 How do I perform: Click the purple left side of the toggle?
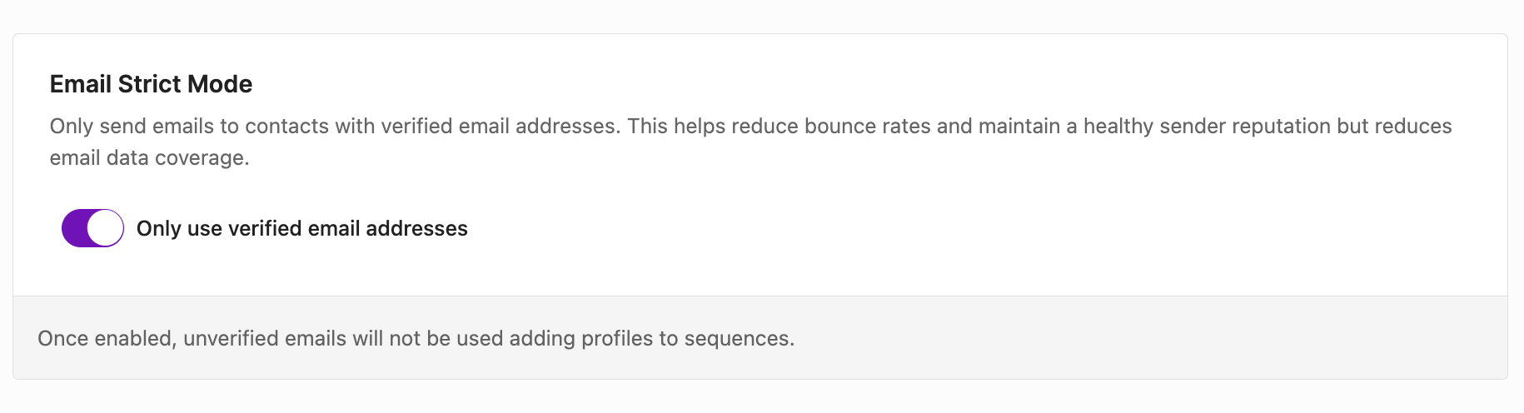[x=75, y=228]
